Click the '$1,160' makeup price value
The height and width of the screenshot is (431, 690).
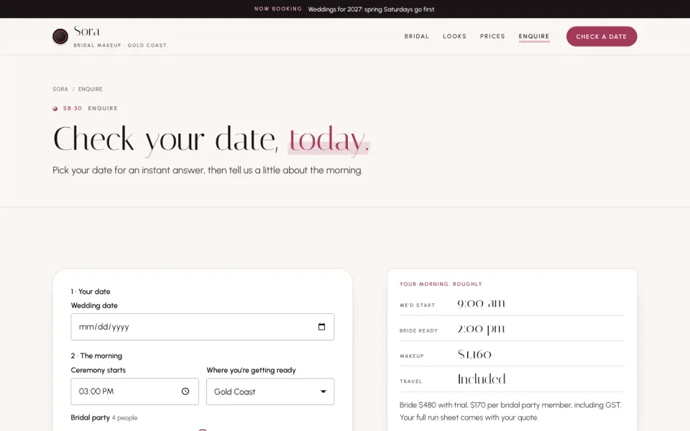tap(474, 354)
